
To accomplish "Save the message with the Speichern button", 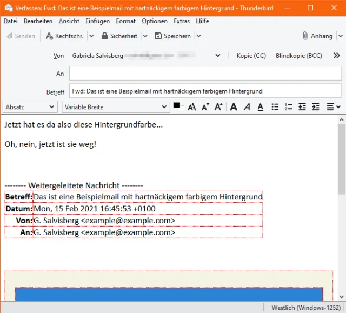I will [172, 36].
